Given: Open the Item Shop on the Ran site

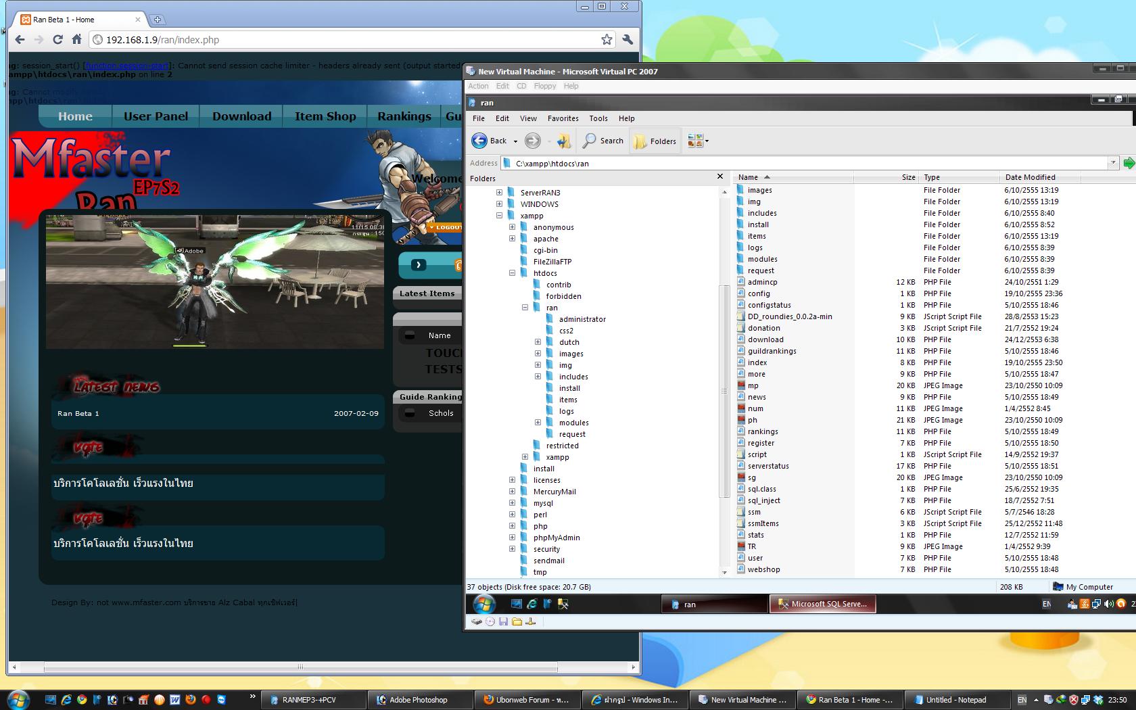Looking at the screenshot, I should pyautogui.click(x=325, y=116).
